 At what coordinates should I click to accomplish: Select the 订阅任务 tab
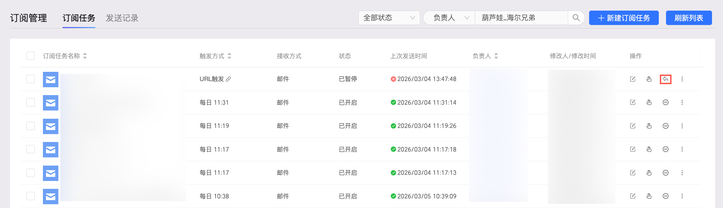point(79,18)
